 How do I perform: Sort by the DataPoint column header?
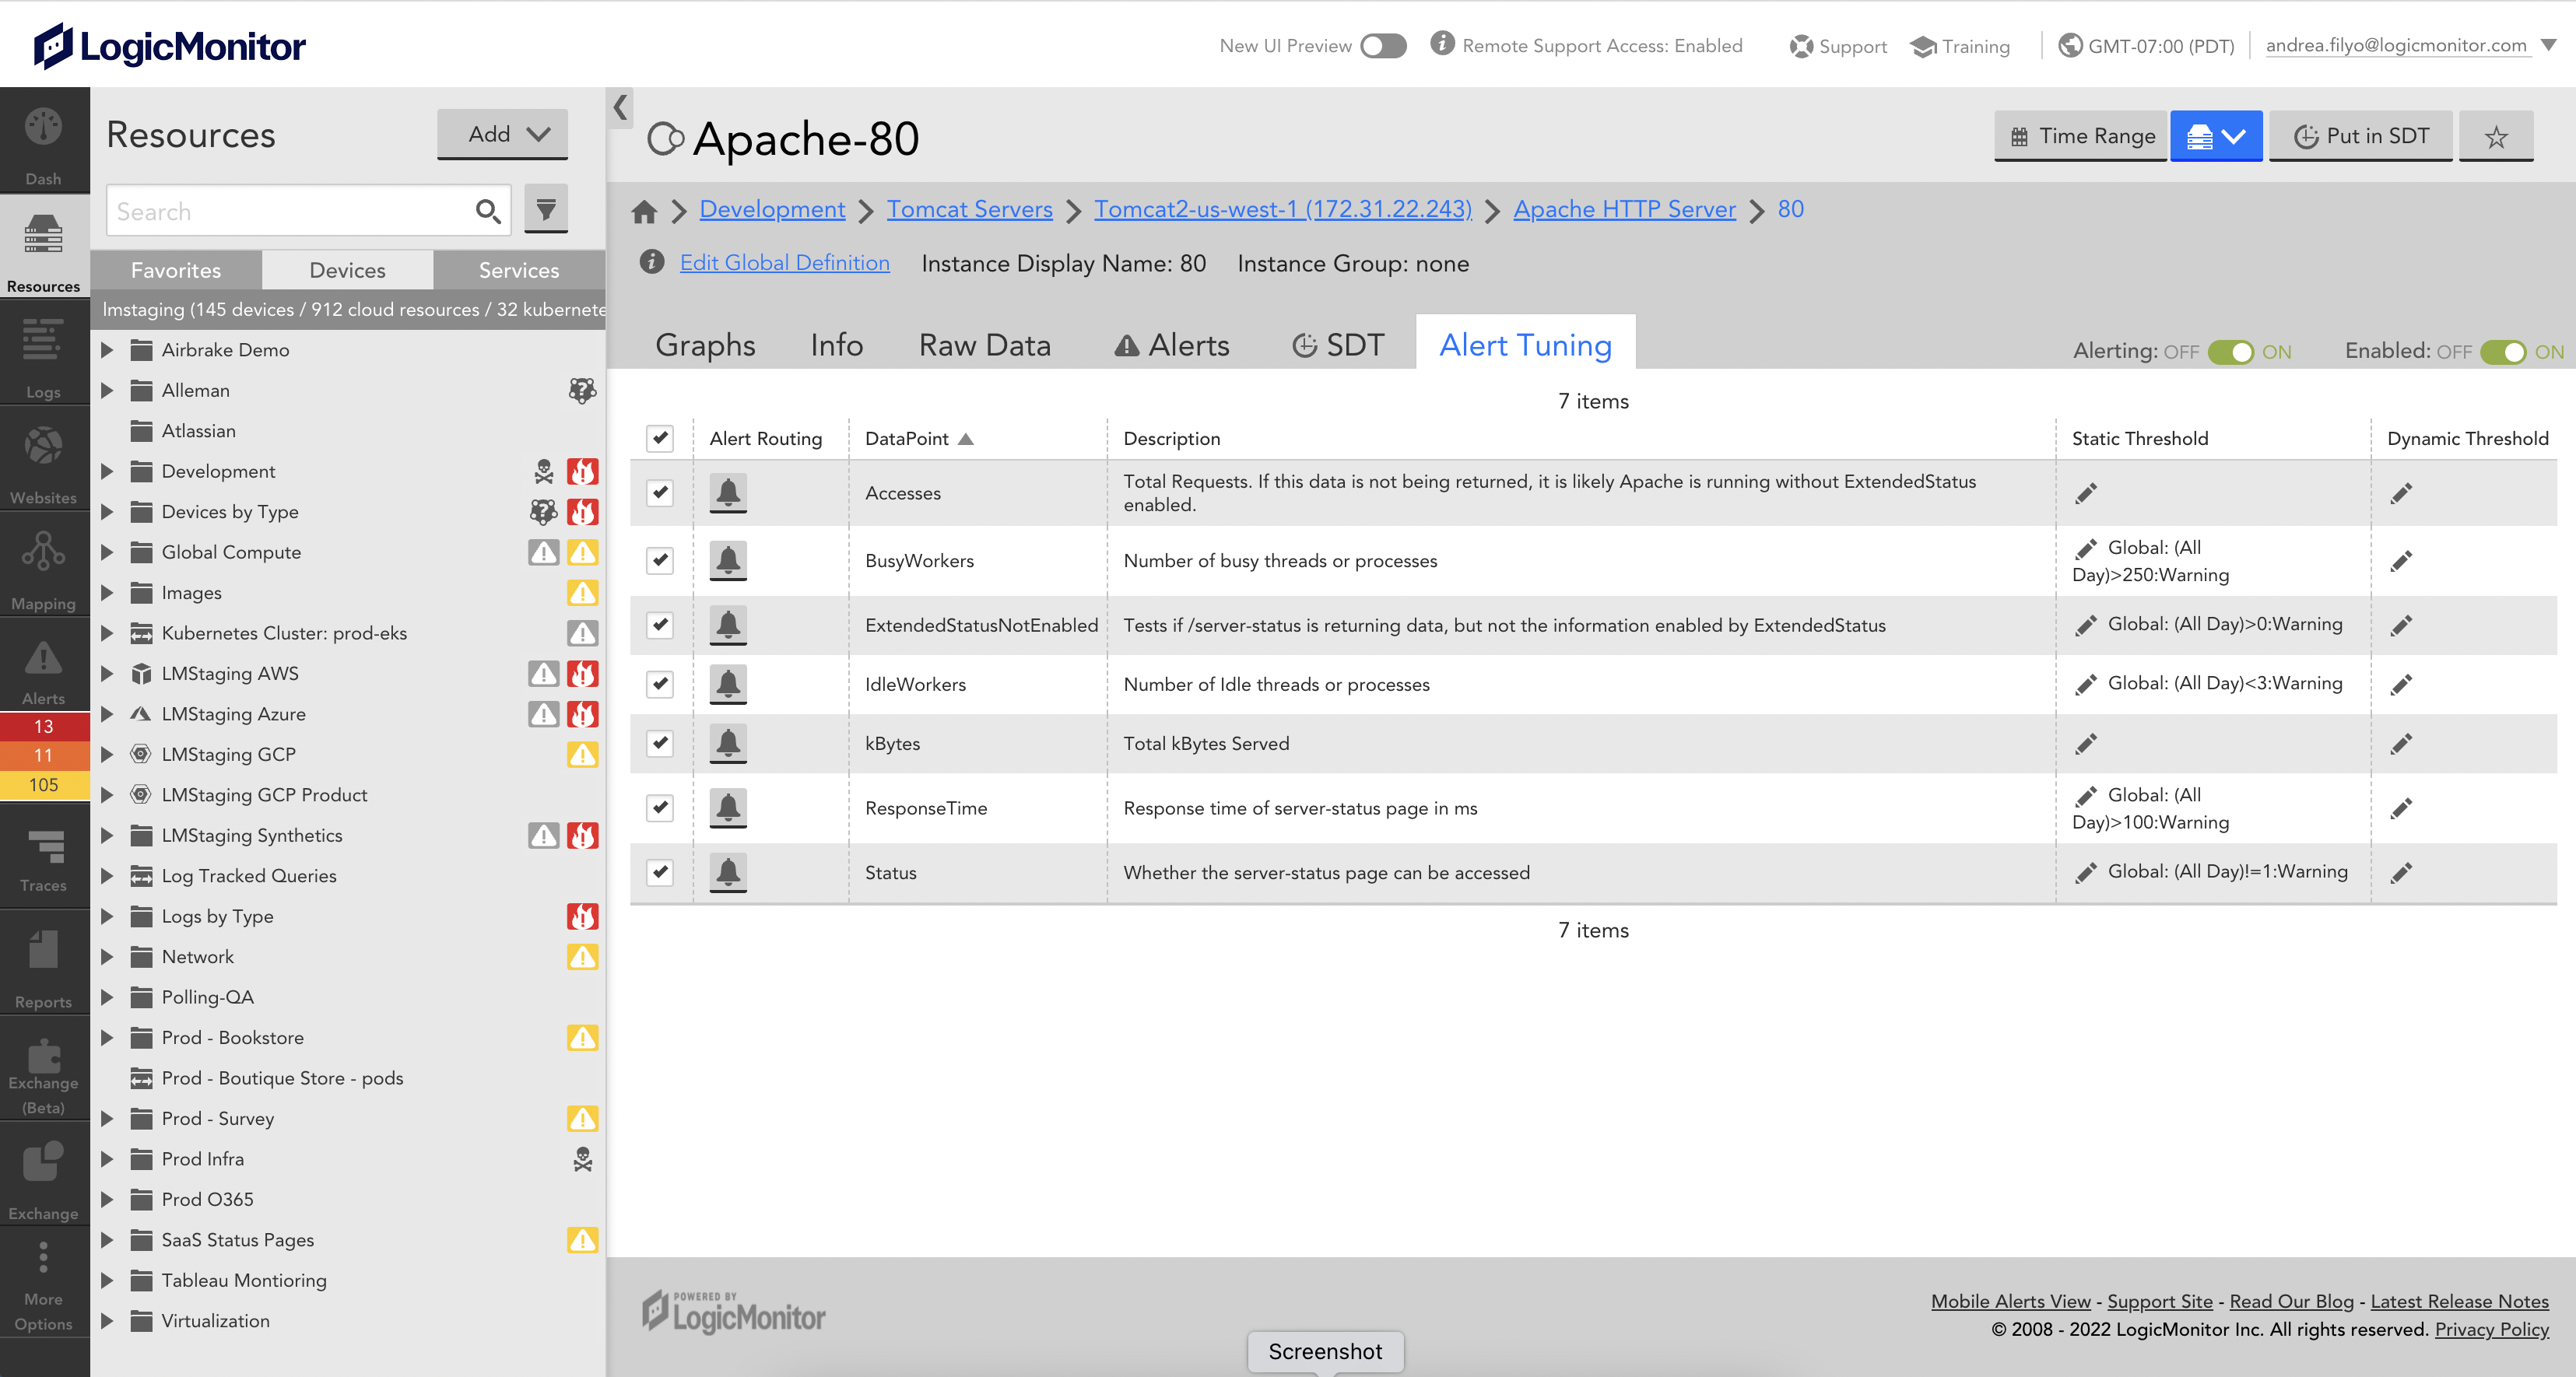point(918,438)
